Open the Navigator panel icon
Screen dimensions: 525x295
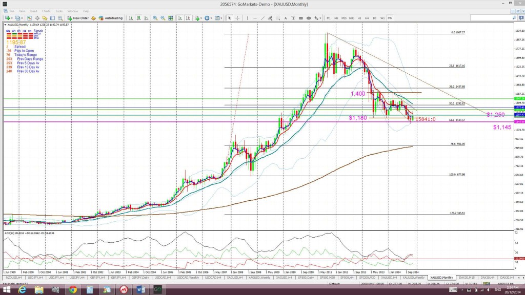pos(45,18)
